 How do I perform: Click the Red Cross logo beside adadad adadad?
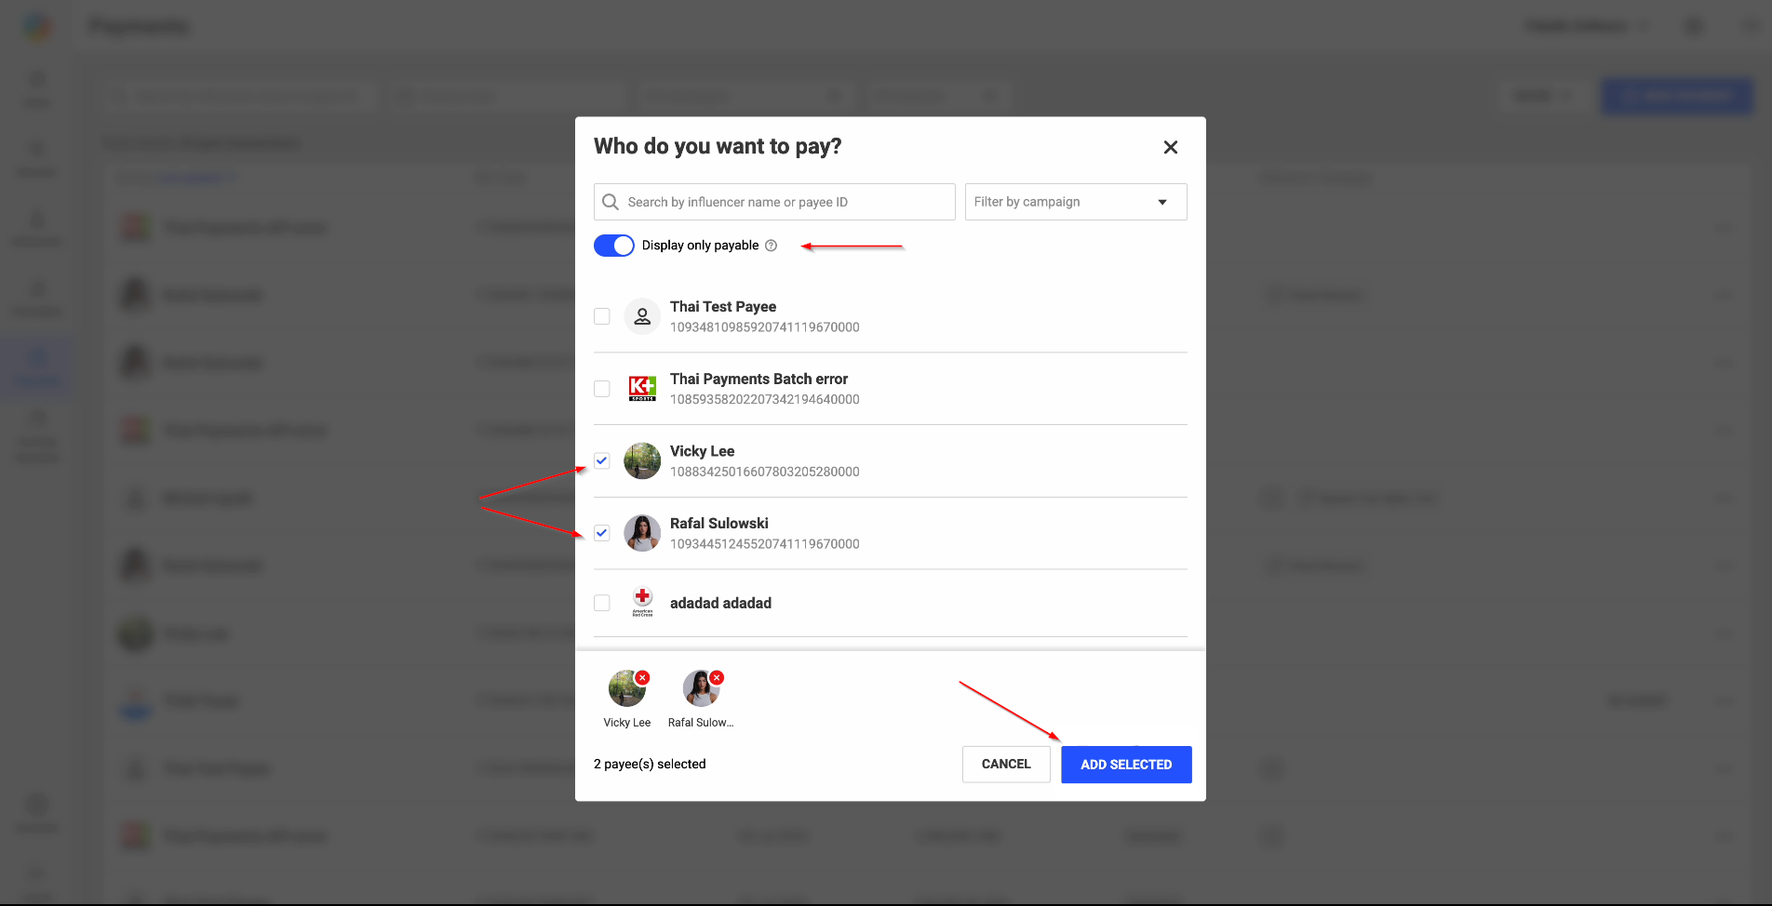point(642,603)
